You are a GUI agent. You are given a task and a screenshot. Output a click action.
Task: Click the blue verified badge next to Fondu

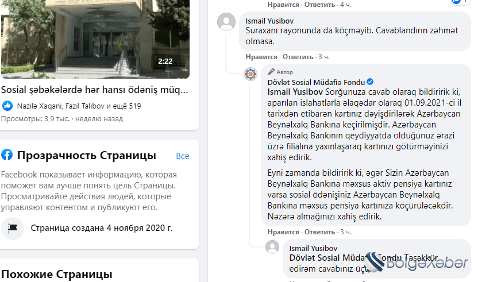370,82
